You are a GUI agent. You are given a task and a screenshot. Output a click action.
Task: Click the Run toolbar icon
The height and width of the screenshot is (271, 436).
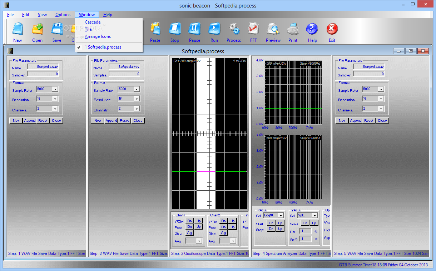[x=214, y=29]
